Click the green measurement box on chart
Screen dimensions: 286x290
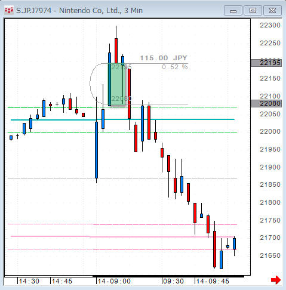pyautogui.click(x=116, y=85)
